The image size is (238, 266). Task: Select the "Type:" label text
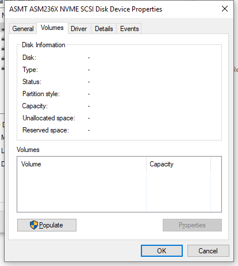pos(30,70)
